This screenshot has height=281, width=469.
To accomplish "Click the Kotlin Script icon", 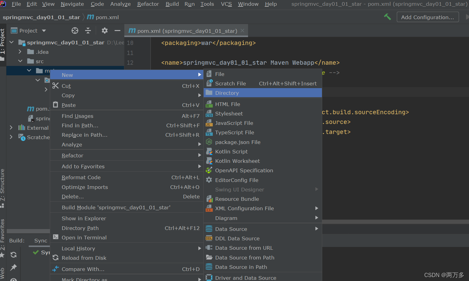I will (209, 151).
